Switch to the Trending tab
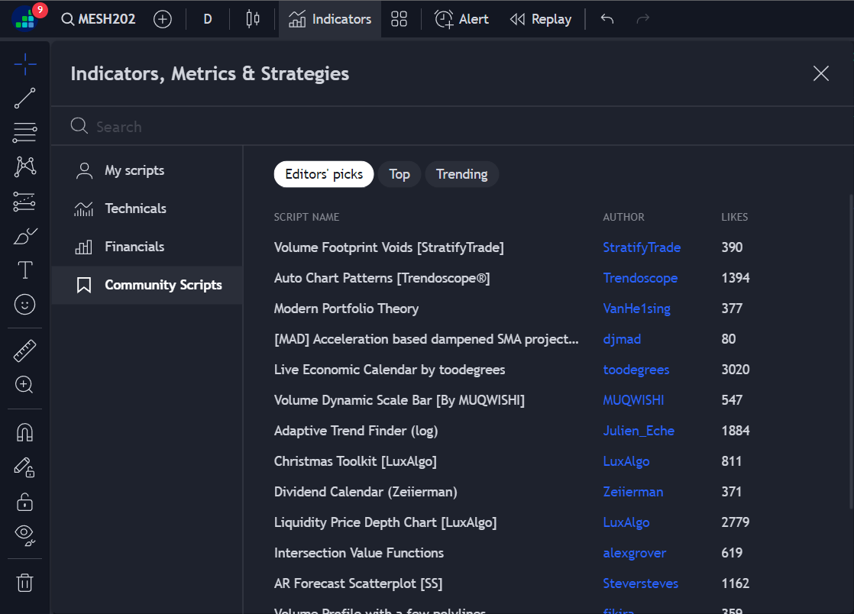Viewport: 854px width, 614px height. pyautogui.click(x=462, y=174)
